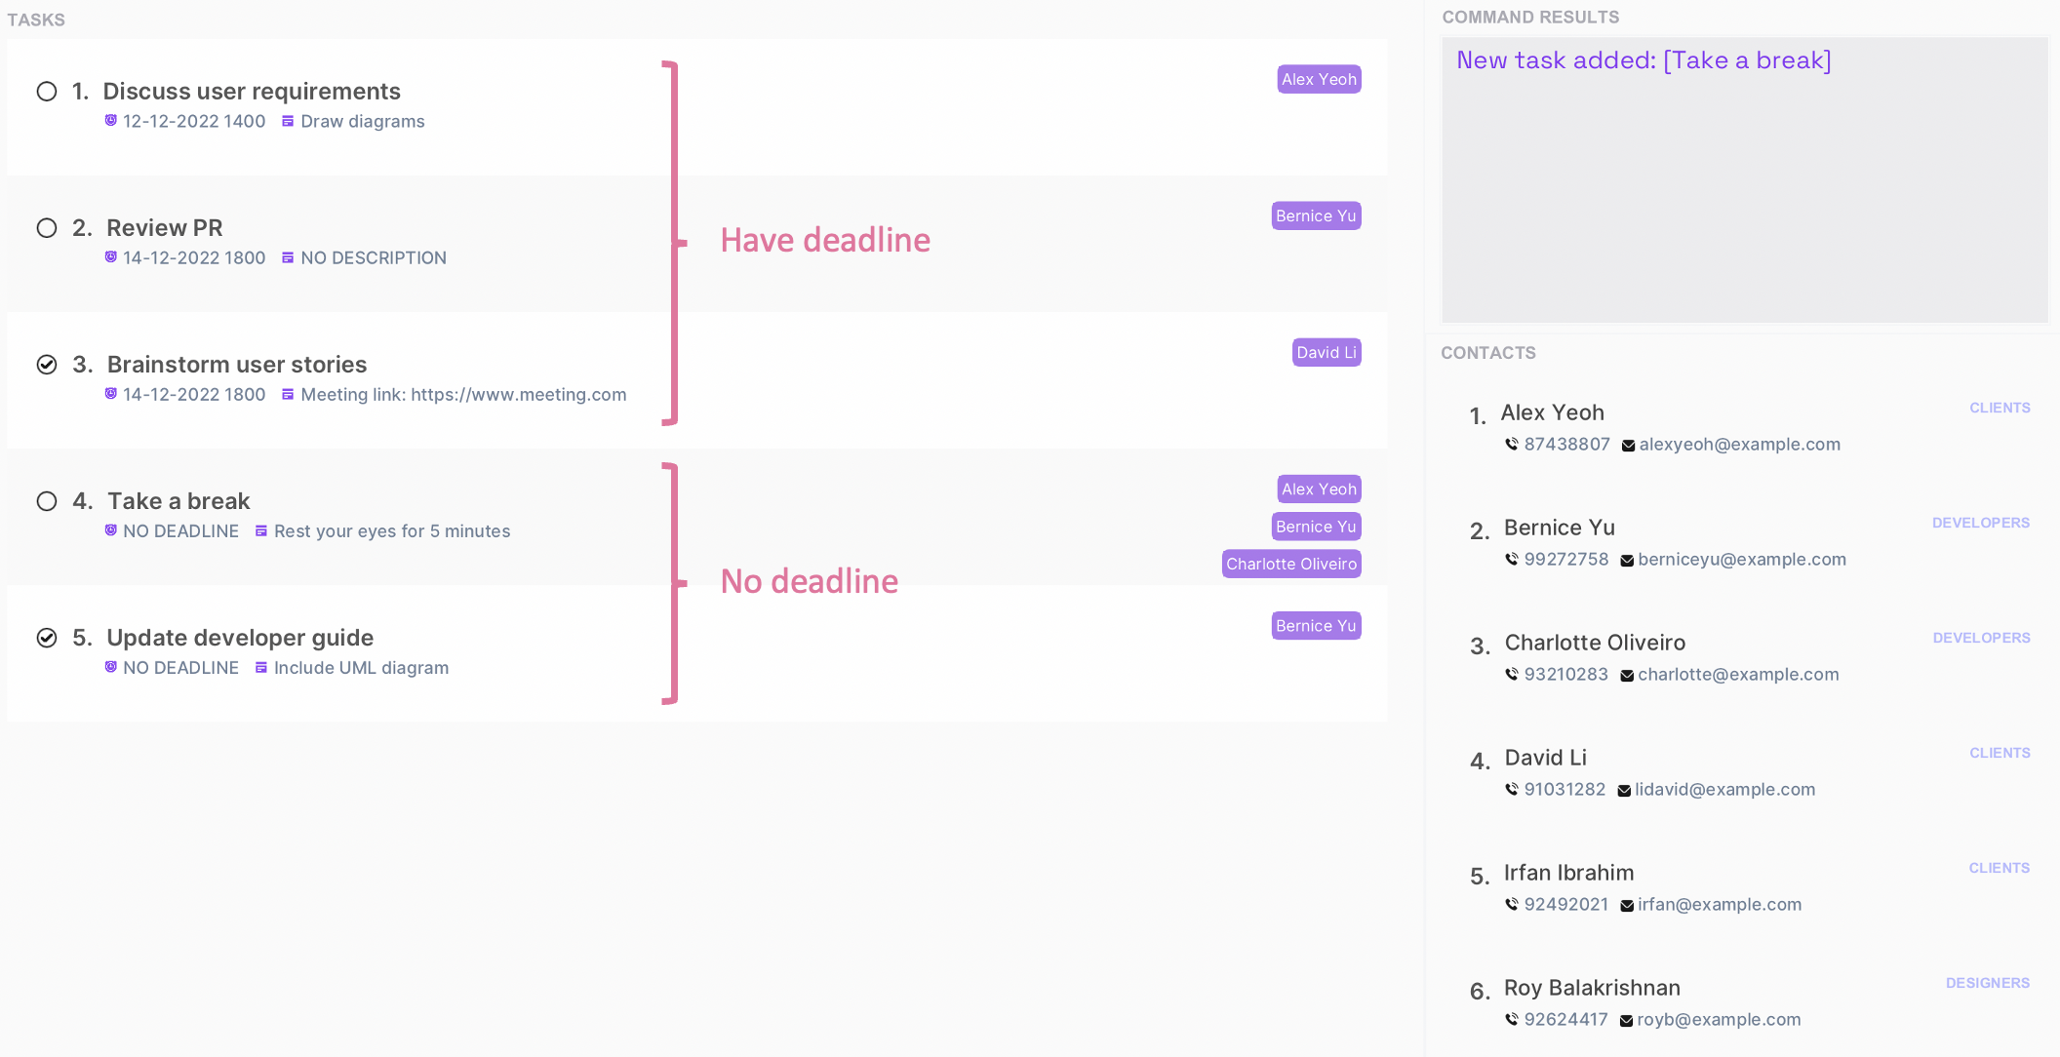2060x1057 pixels.
Task: Click phone icon next to 99272758
Action: [x=1512, y=560]
